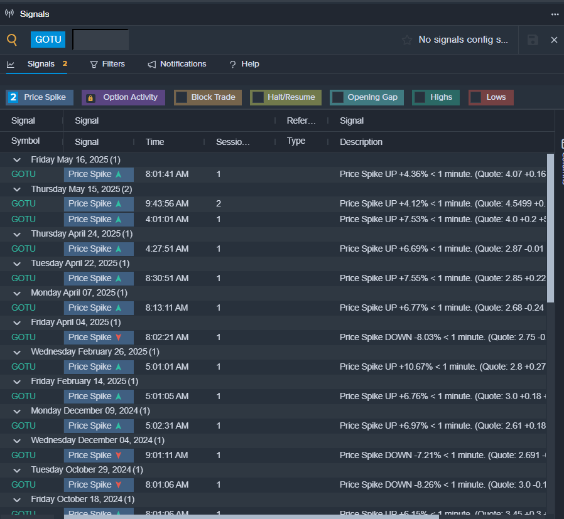Click the orange search magnifier icon
The image size is (564, 519).
coord(12,40)
